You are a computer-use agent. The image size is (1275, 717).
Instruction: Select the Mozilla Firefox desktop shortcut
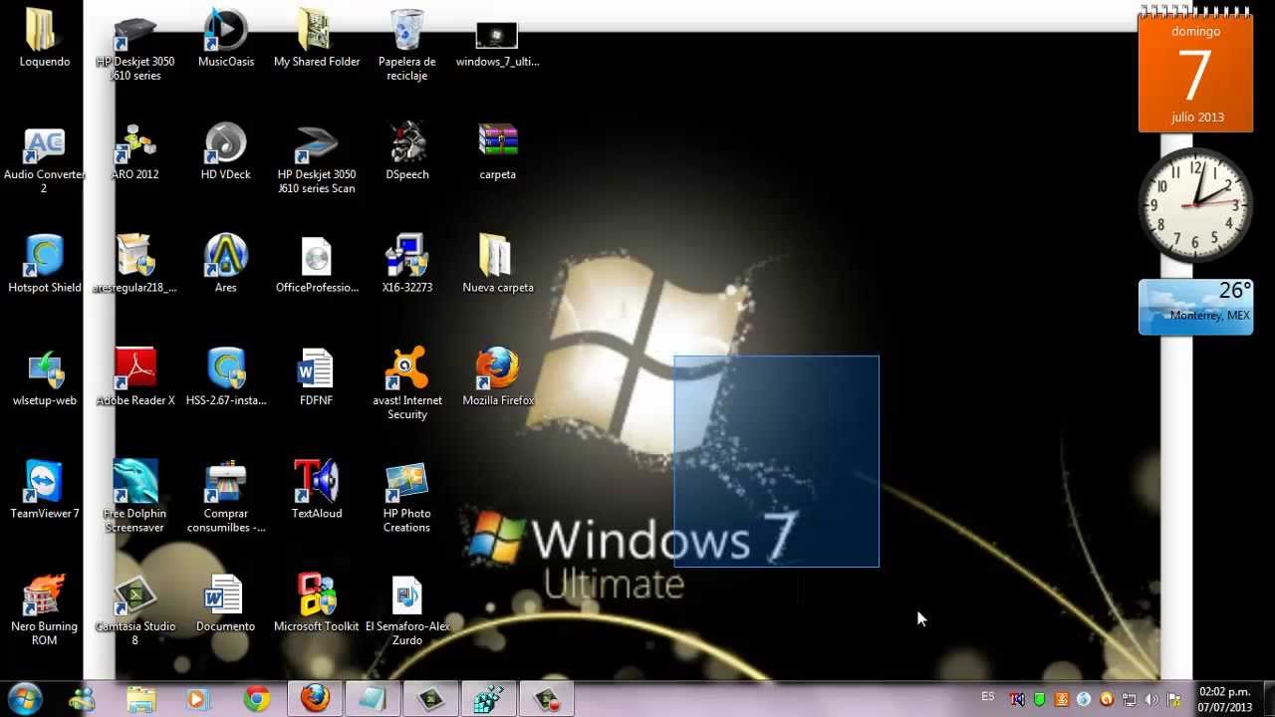pyautogui.click(x=497, y=377)
